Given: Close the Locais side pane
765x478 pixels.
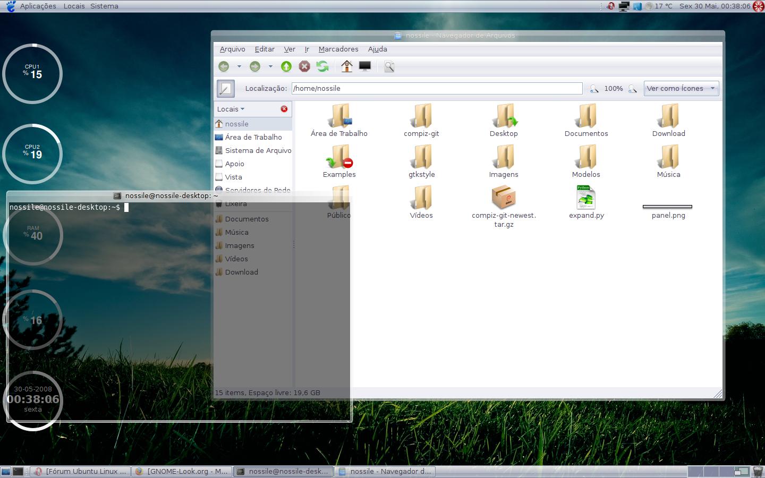Looking at the screenshot, I should click(284, 109).
